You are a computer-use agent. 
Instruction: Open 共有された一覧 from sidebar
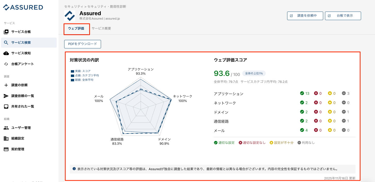coord(29,107)
